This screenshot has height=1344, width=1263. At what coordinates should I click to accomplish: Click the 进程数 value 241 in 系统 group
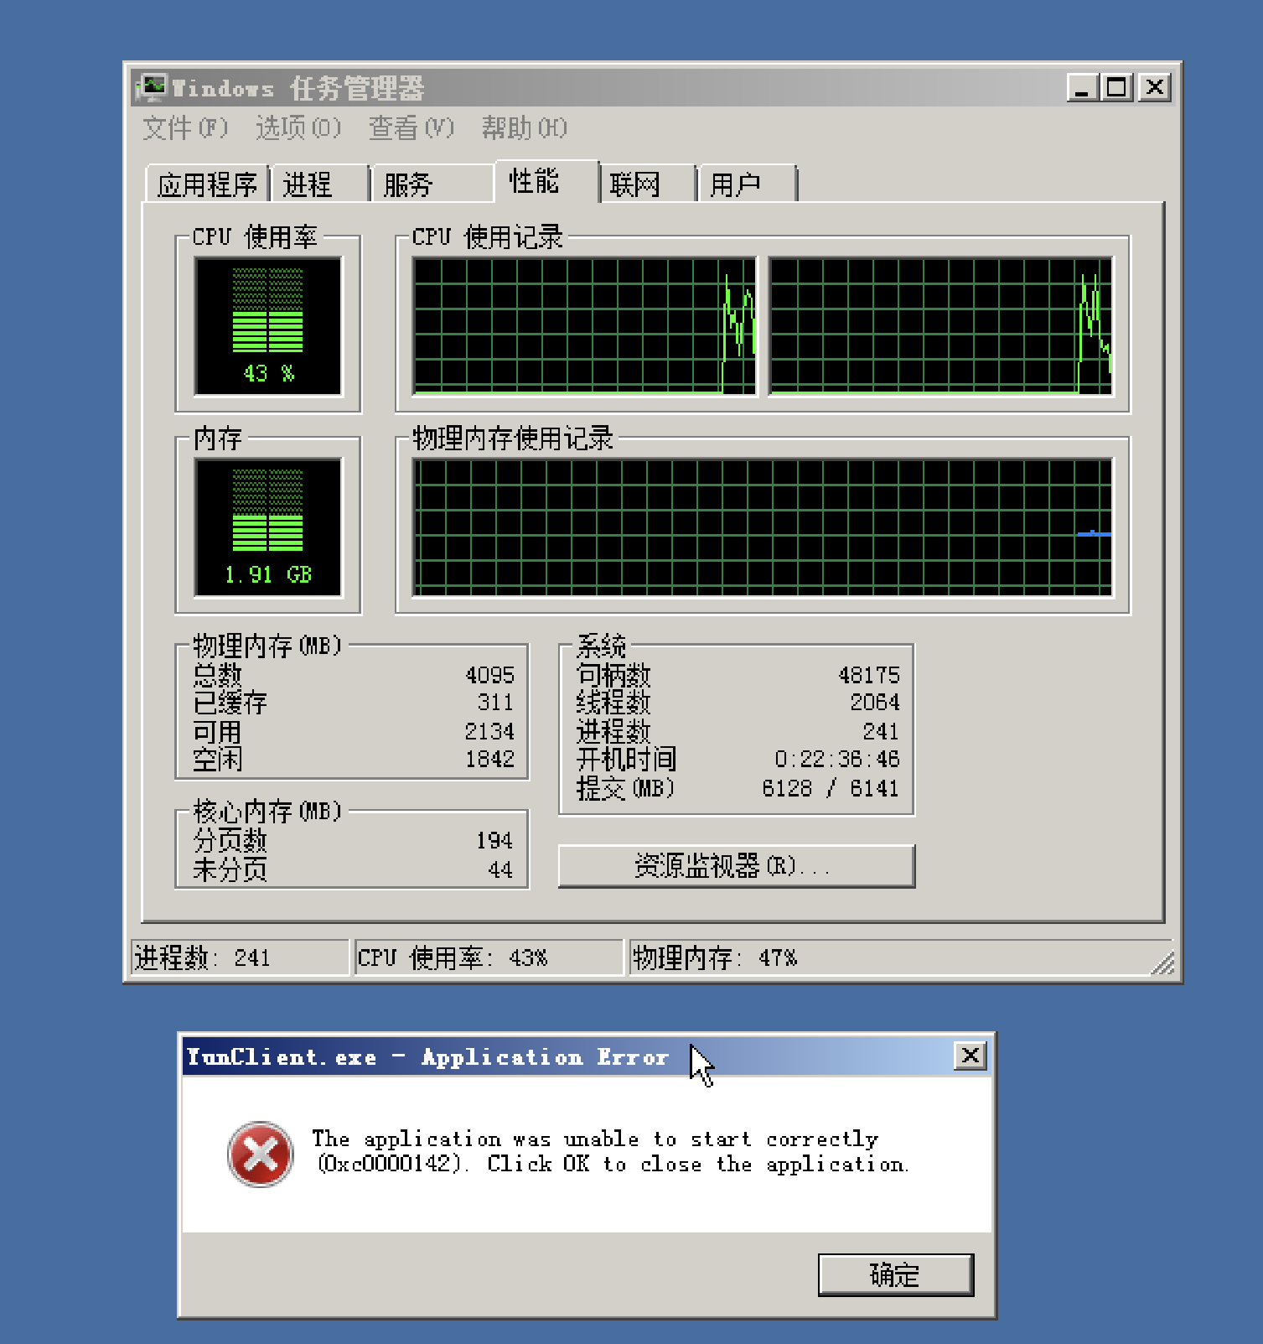[881, 731]
